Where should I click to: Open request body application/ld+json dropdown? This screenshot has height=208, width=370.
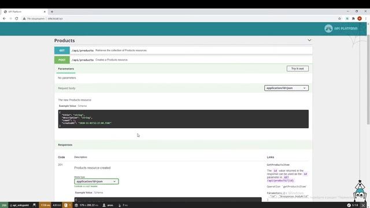[x=286, y=88]
